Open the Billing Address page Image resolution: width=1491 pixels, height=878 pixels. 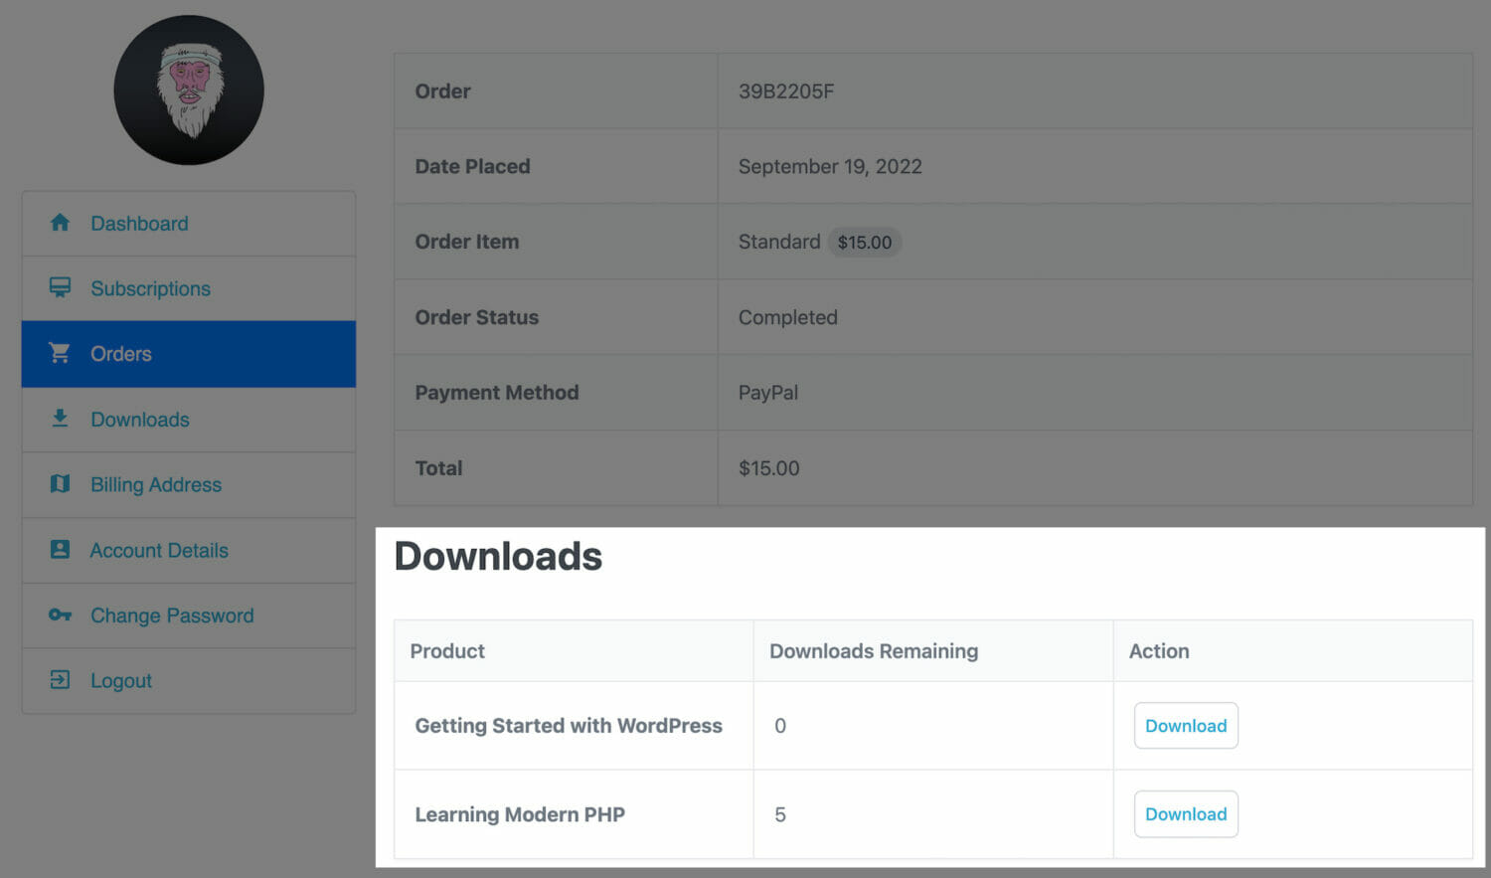(x=189, y=485)
